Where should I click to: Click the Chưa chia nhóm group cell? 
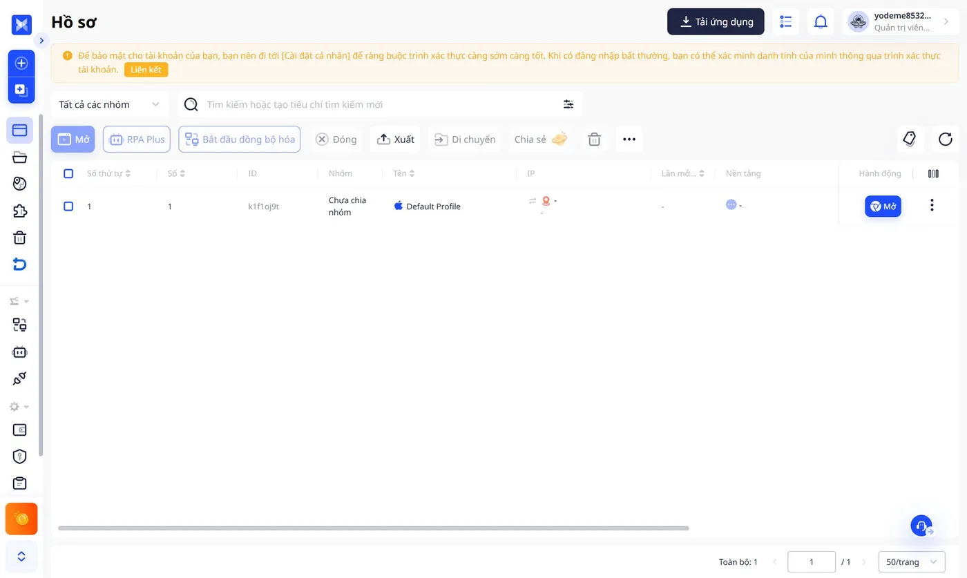pos(347,206)
